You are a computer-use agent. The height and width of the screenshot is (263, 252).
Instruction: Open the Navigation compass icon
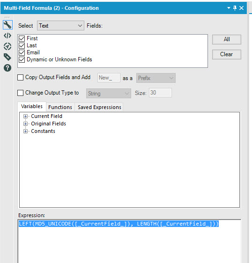pyautogui.click(x=7, y=46)
